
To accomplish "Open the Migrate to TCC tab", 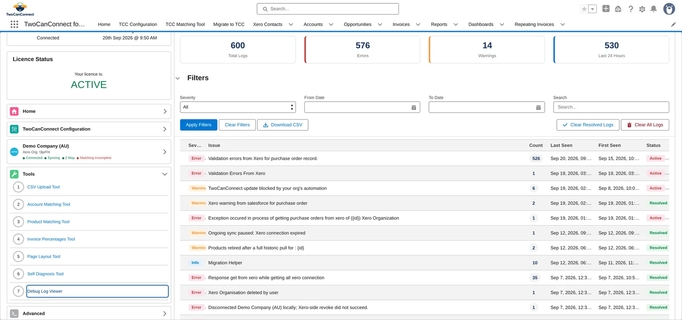I will click(229, 25).
